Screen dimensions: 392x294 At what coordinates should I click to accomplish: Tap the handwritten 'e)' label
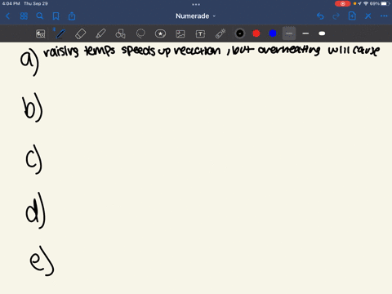(x=42, y=261)
